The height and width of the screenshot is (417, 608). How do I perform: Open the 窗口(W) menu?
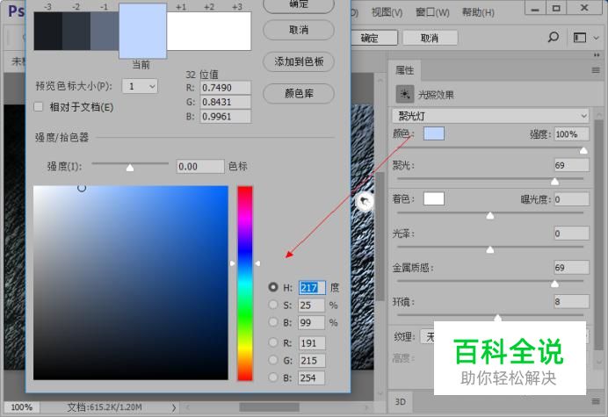(432, 13)
